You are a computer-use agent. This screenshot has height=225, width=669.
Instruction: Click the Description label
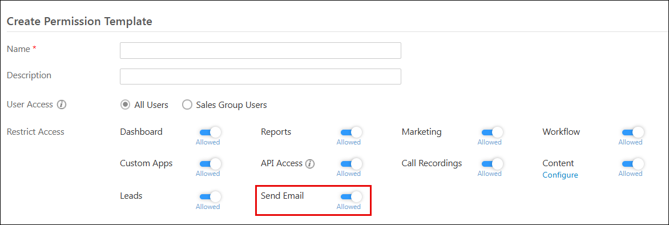29,75
